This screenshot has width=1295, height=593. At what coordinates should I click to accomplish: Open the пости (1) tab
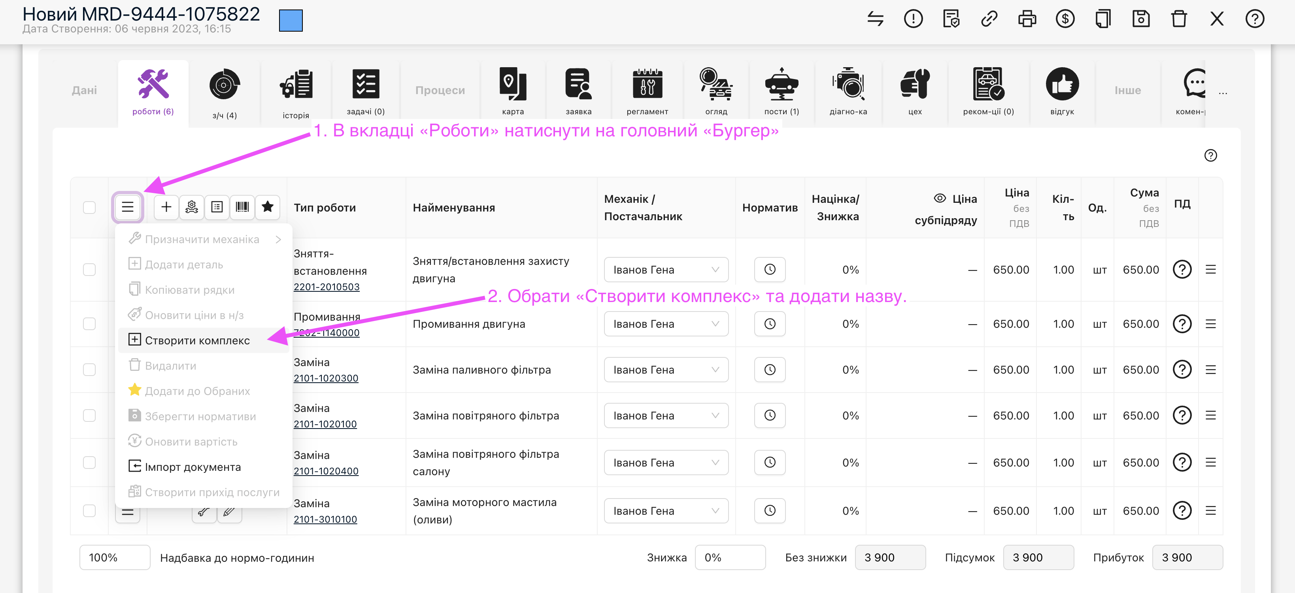click(x=781, y=92)
